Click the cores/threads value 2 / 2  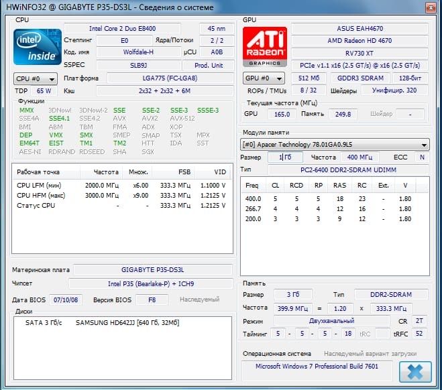[x=217, y=41]
